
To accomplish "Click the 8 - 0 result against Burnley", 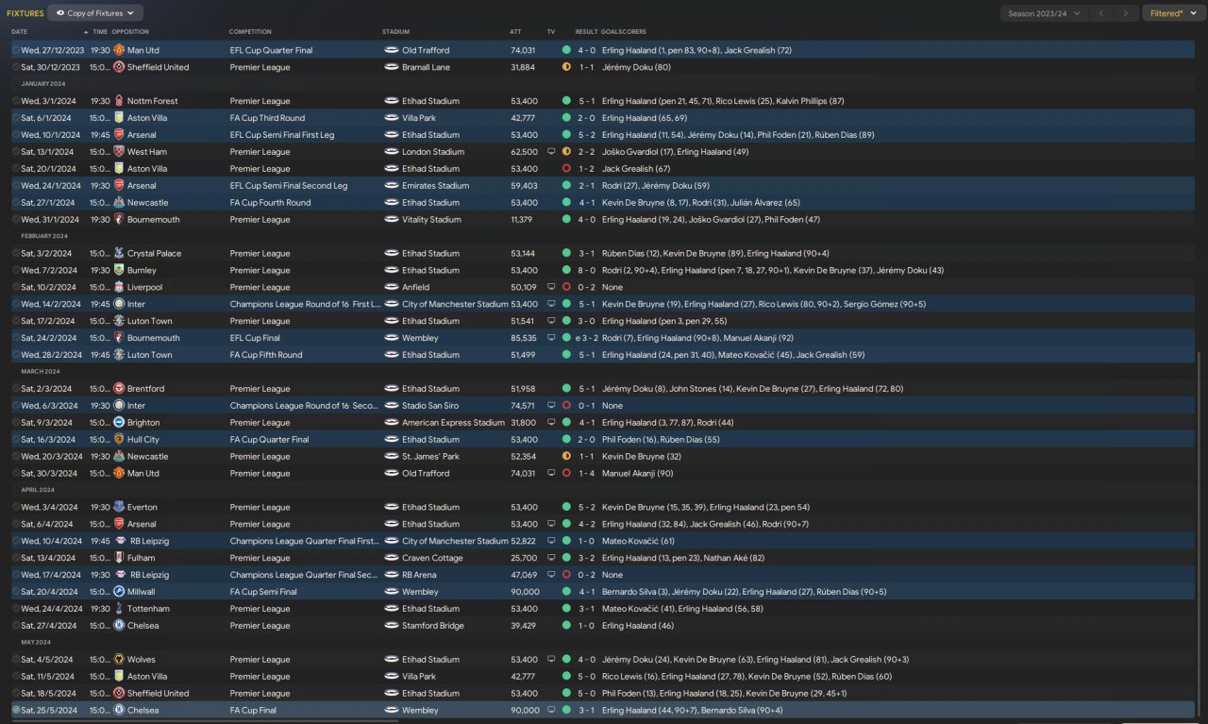I will coord(587,271).
